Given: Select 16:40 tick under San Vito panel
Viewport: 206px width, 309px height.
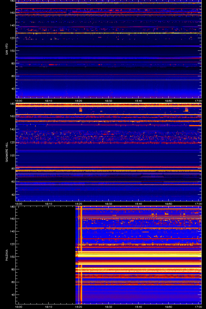Looking at the screenshot, I should click(139, 101).
